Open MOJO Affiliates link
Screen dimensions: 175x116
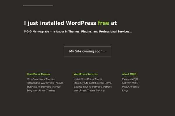(130, 87)
